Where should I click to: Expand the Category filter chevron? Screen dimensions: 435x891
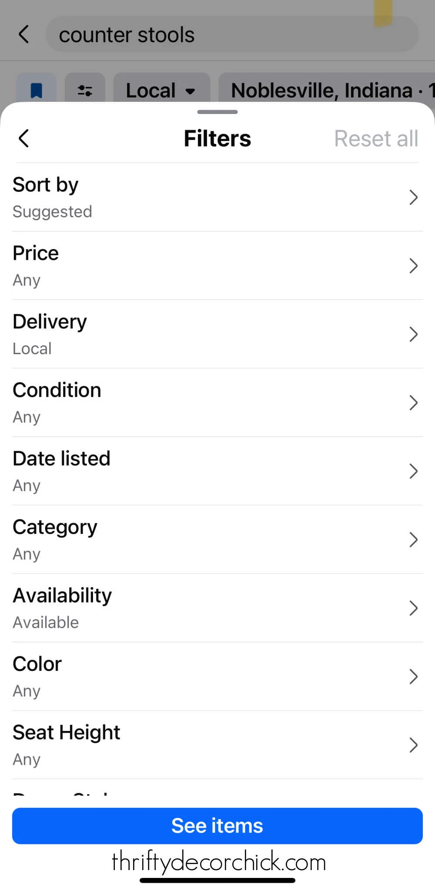(413, 539)
